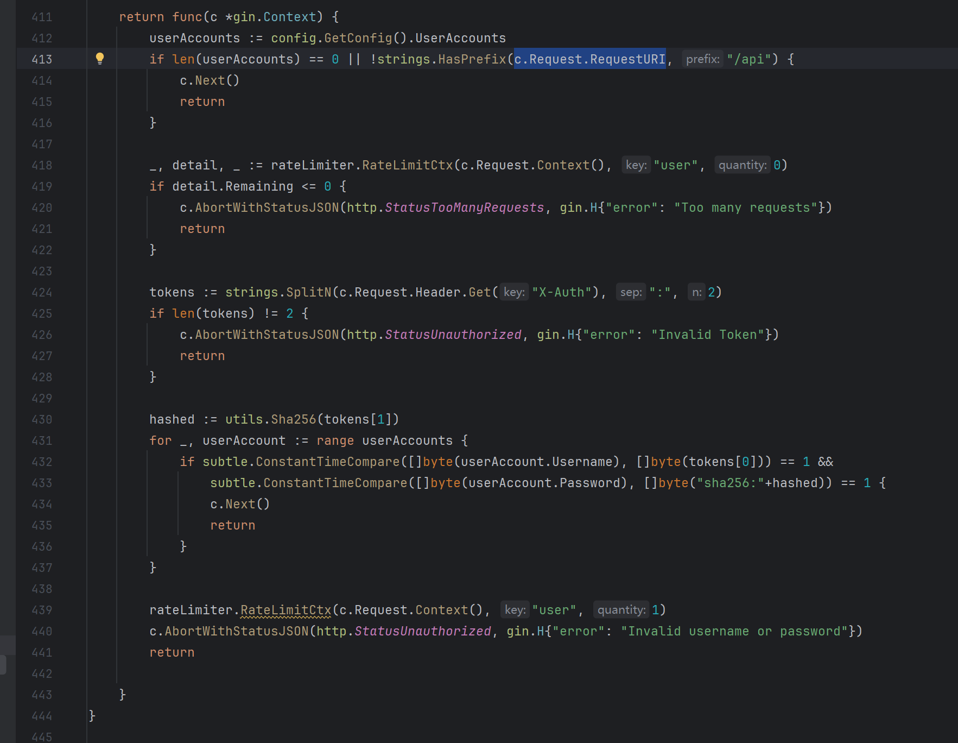Click the "prefix:" inlay hint on line 413

(x=702, y=59)
